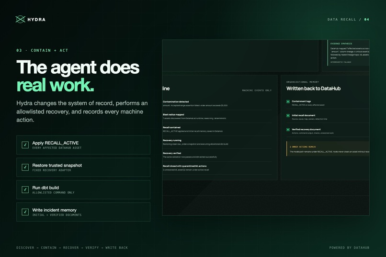This screenshot has width=386, height=257.
Task: Click EVERY AFFECTED DATAHUB ASSET subtitle
Action: tap(57, 148)
